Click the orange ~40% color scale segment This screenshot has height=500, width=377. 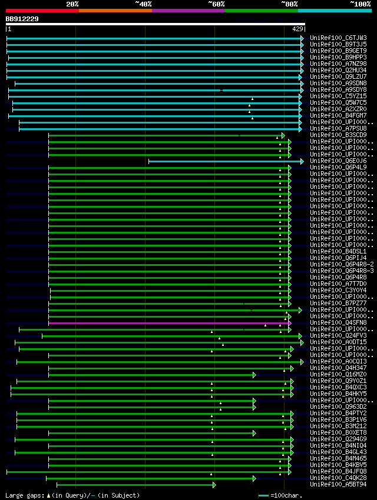115,11
